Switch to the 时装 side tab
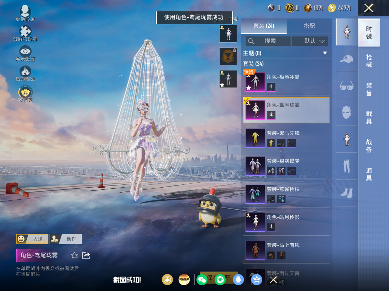The width and height of the screenshot is (389, 291). (x=369, y=33)
